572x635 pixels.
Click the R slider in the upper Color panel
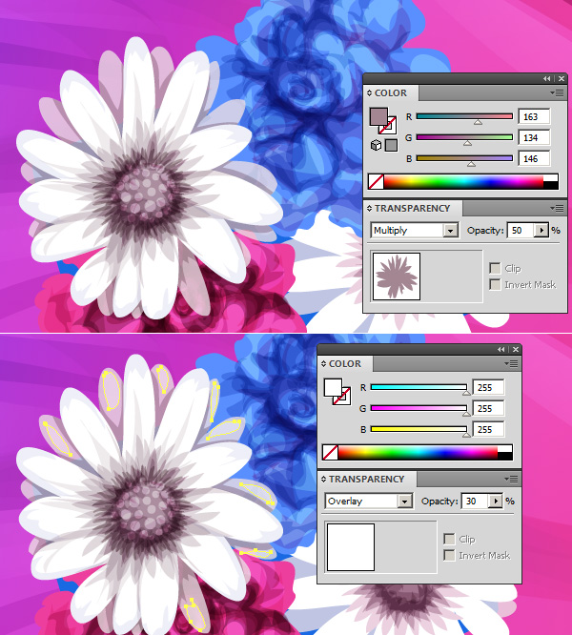click(x=464, y=117)
